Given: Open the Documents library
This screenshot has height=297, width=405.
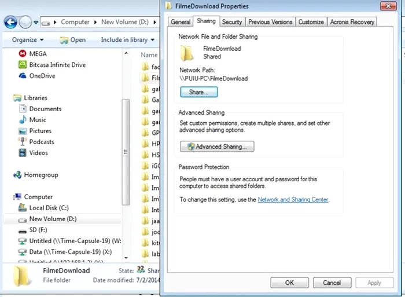Looking at the screenshot, I should pos(40,109).
